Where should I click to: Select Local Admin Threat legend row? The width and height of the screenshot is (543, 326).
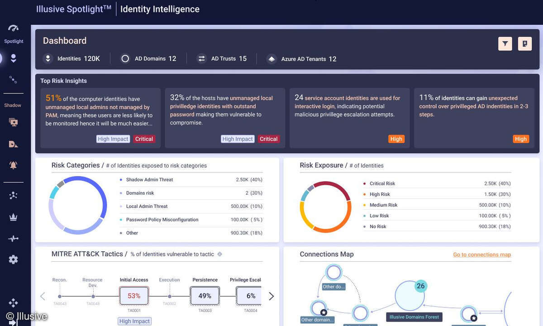tap(191, 206)
